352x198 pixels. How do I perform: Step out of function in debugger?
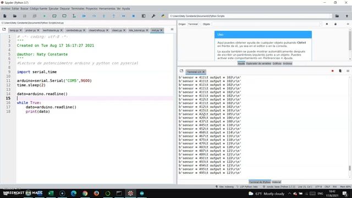(x=114, y=16)
